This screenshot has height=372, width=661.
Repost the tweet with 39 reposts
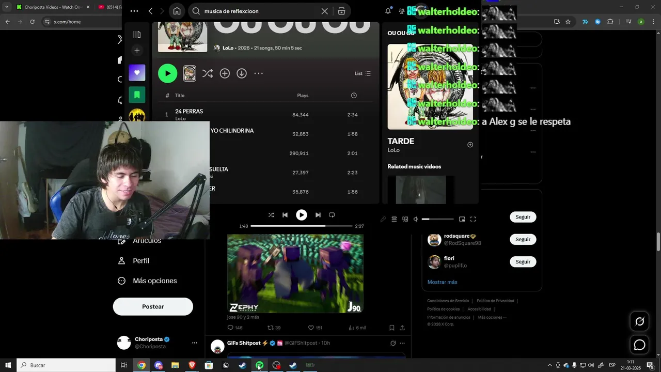point(274,328)
